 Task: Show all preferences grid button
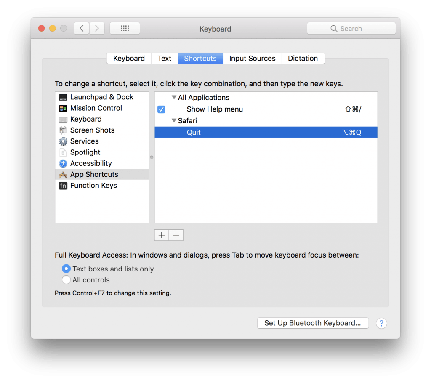click(125, 28)
